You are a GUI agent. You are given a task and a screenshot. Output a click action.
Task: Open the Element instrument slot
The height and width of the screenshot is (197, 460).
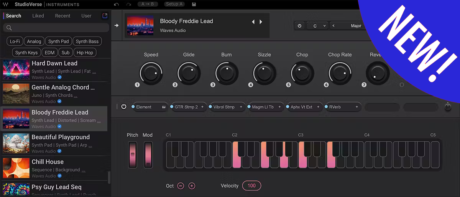[x=149, y=107]
